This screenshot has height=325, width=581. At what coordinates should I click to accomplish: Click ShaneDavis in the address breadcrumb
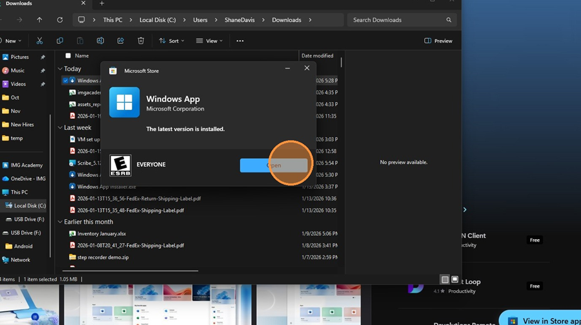point(240,20)
